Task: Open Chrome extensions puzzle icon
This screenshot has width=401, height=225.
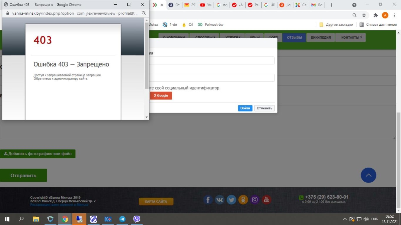Action: [x=375, y=15]
